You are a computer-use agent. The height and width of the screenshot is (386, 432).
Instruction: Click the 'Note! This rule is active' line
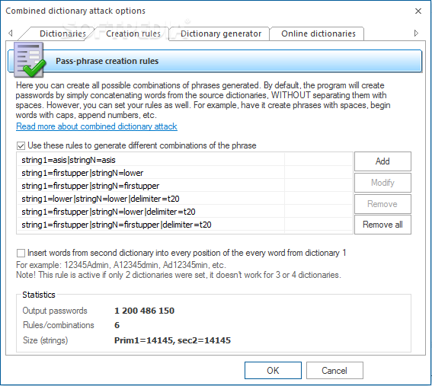click(178, 275)
